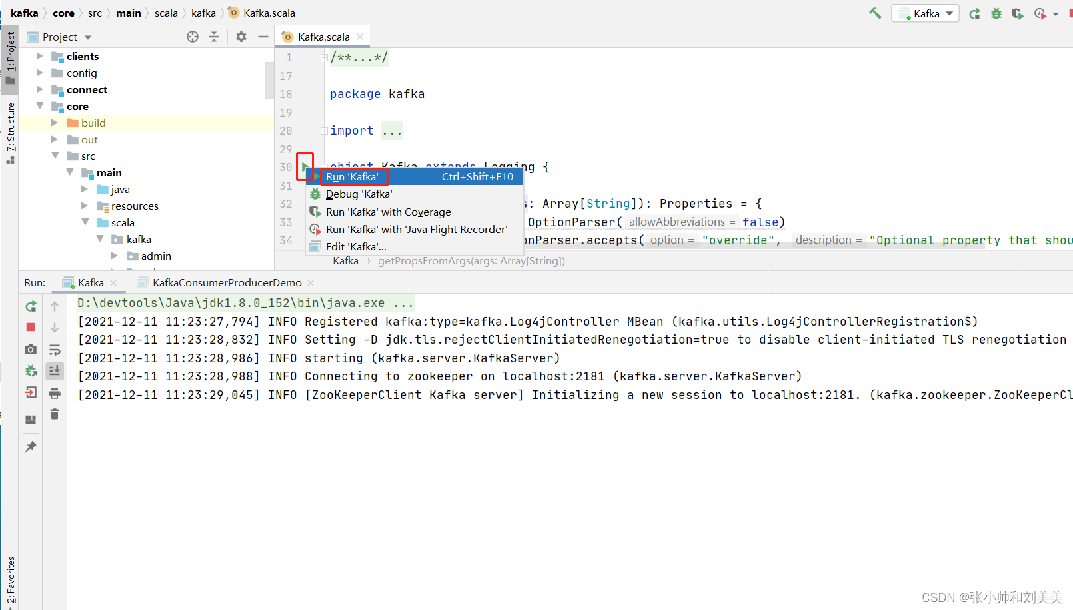Screen dimensions: 1073x610
Task: Click the red Stop icon in Run panel
Action: pyautogui.click(x=31, y=327)
